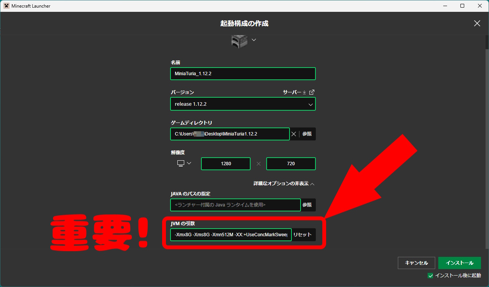This screenshot has width=489, height=287.
Task: Click the green インストール button
Action: point(459,263)
